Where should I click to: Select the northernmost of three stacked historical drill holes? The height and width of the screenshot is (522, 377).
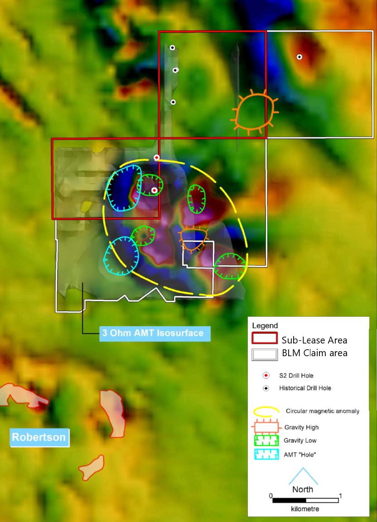[172, 48]
